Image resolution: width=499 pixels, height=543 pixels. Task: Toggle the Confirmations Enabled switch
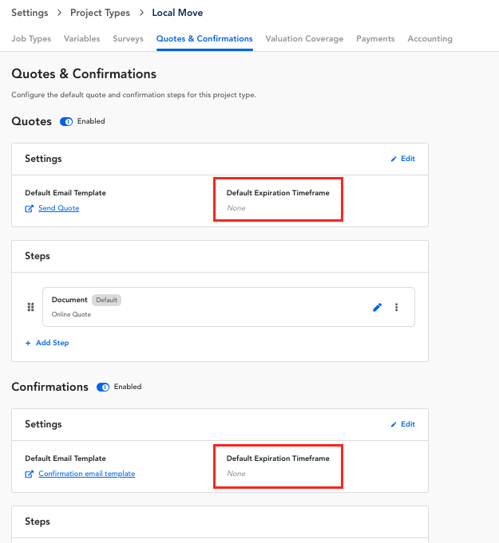click(x=103, y=388)
